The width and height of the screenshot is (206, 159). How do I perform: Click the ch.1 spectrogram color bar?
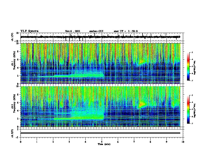(x=188, y=67)
